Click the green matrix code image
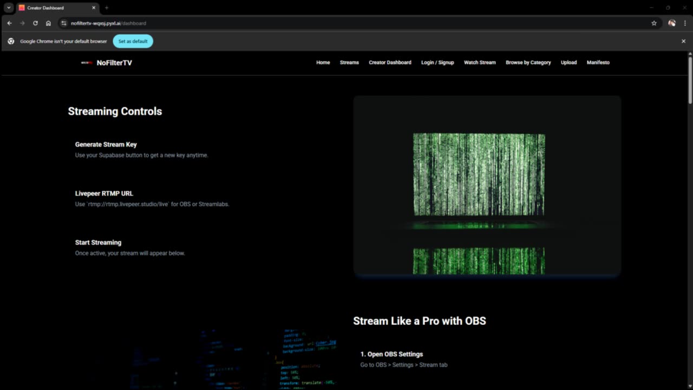Image resolution: width=693 pixels, height=390 pixels. pyautogui.click(x=487, y=187)
